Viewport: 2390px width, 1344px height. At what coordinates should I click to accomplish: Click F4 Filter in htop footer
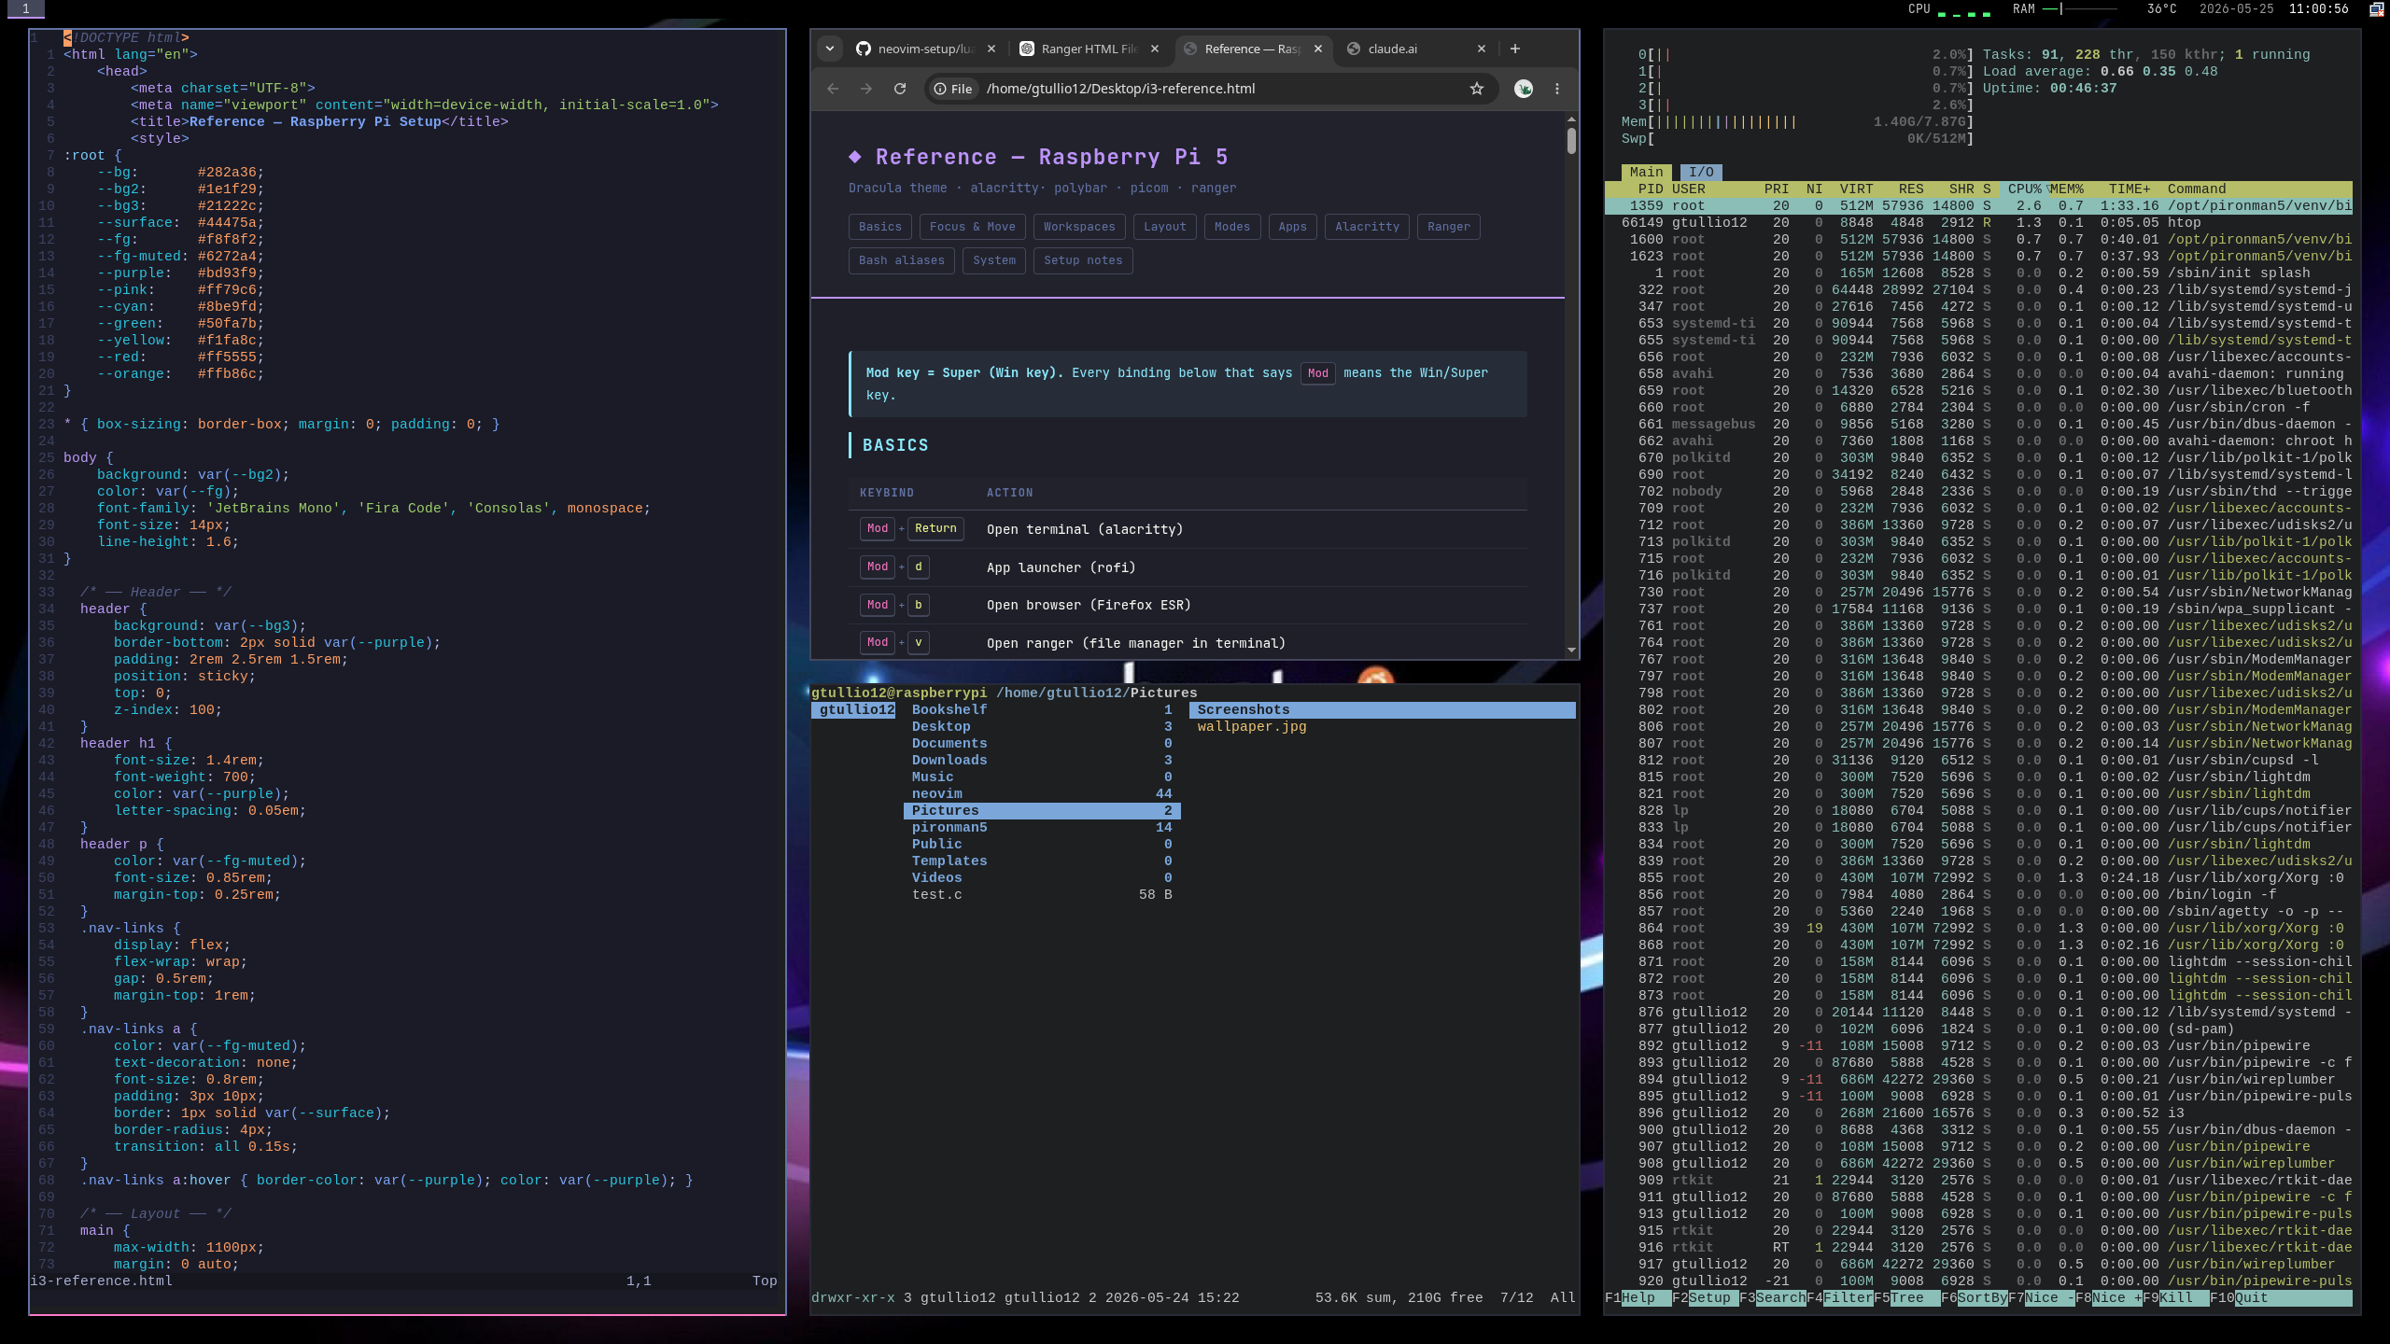[1839, 1297]
